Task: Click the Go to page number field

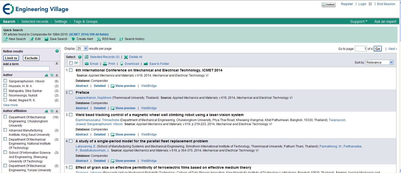Action: click(361, 49)
